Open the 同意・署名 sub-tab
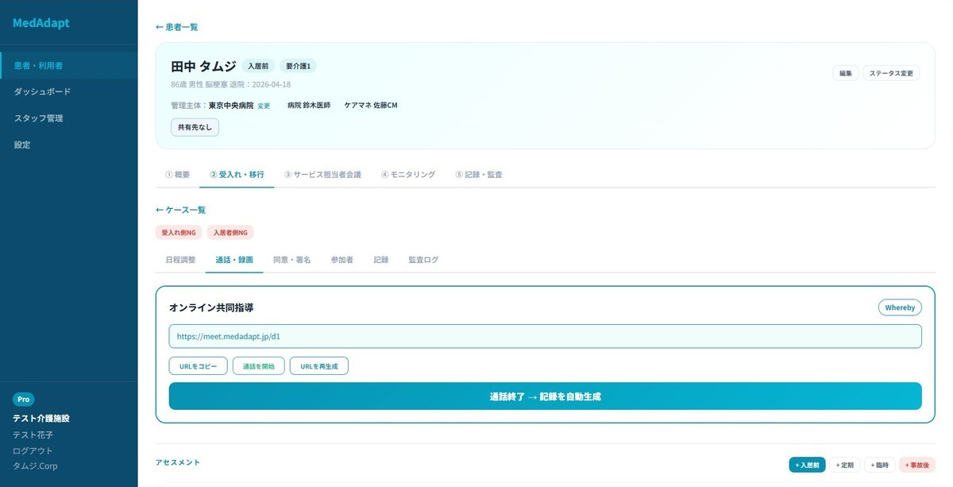953x487 pixels. coord(291,260)
